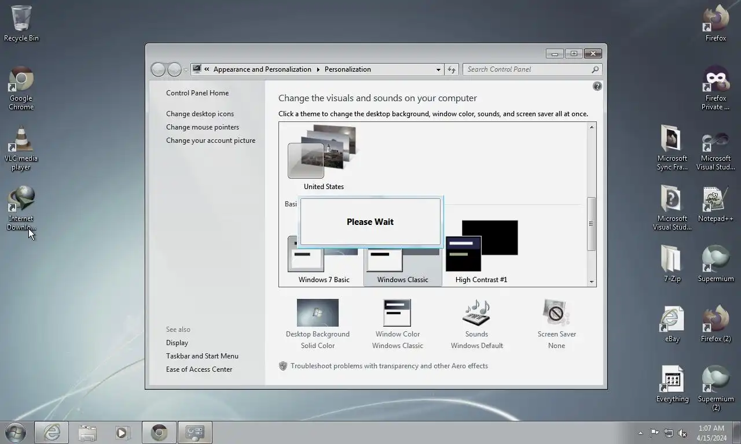Launch the Supermium desktop shortcut
Viewport: 741px width, 444px height.
(716, 264)
